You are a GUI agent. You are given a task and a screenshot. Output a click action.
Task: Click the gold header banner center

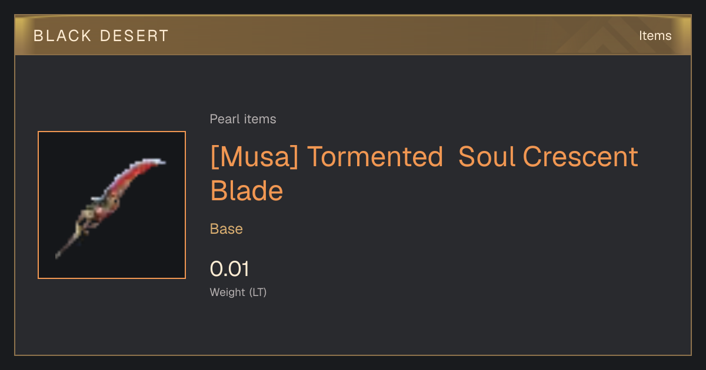point(353,35)
